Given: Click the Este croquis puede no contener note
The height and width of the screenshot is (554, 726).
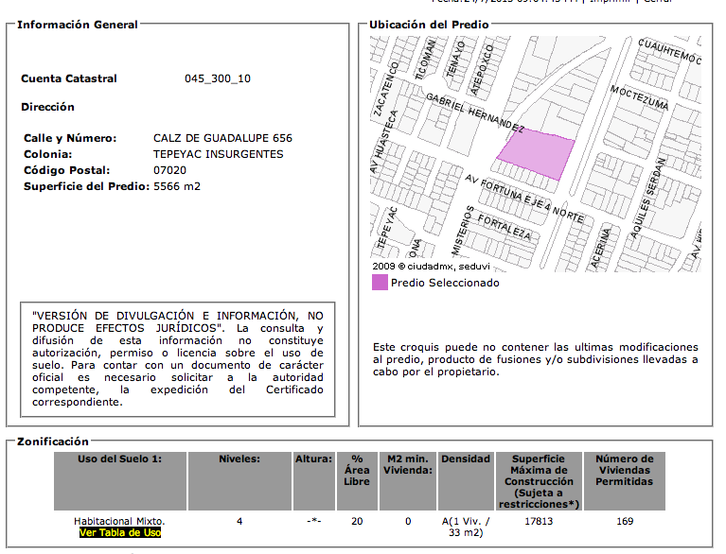Looking at the screenshot, I should click(535, 359).
